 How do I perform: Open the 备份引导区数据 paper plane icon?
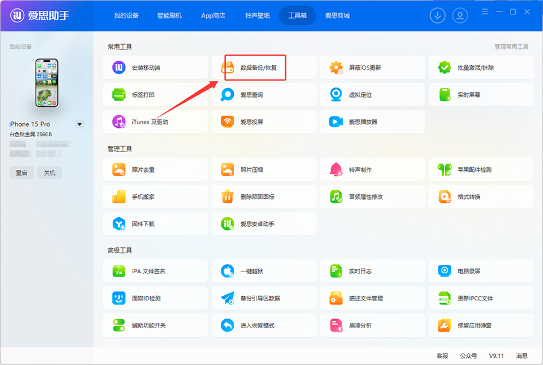[227, 298]
